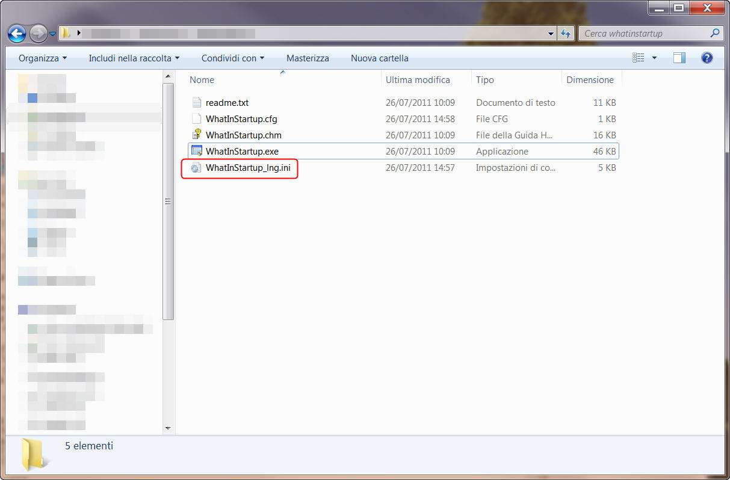Click the WhatInStartup.exe application icon

coord(196,151)
